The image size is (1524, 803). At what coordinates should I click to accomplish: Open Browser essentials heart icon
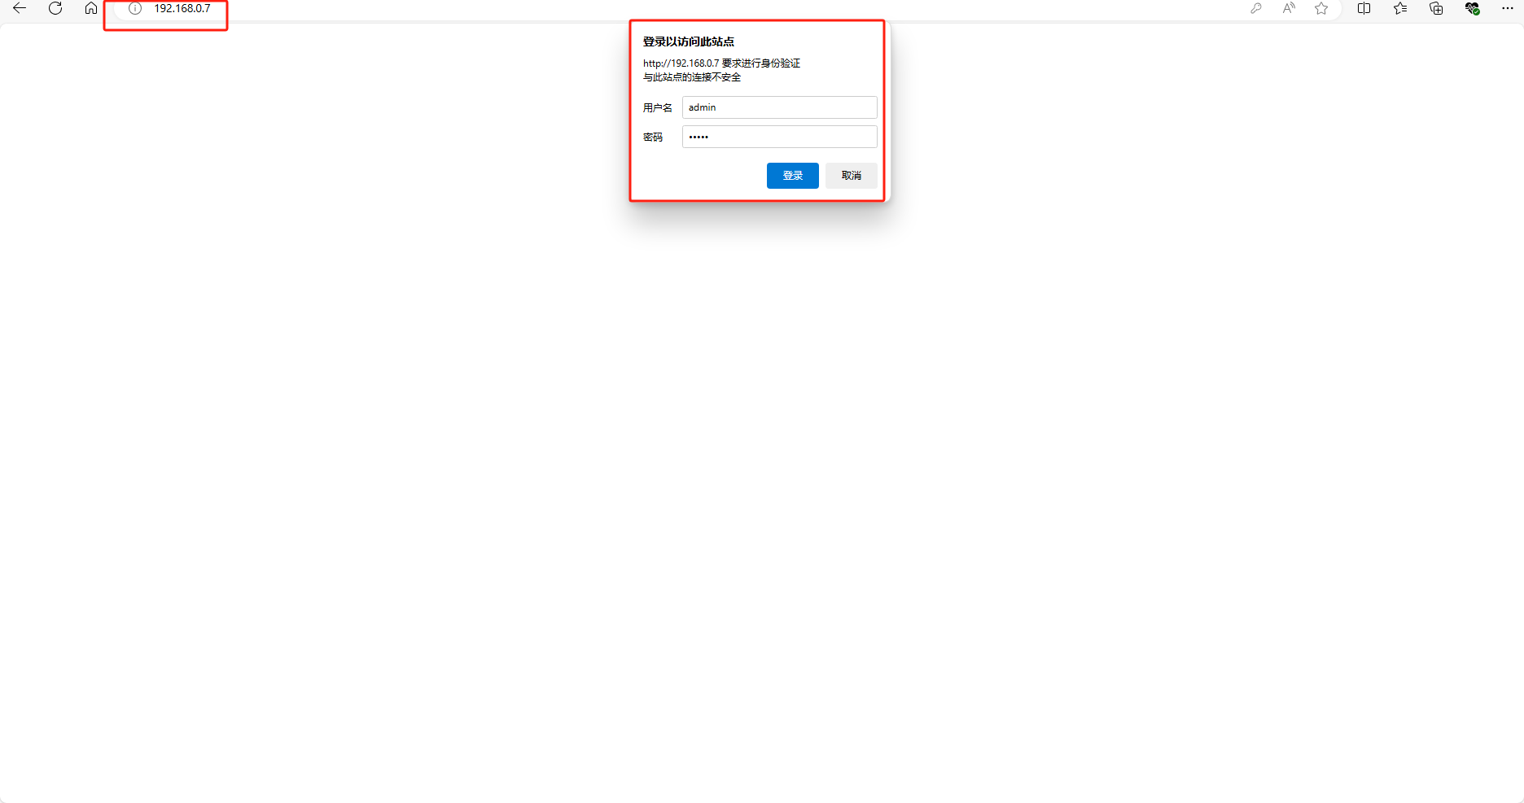pos(1472,8)
